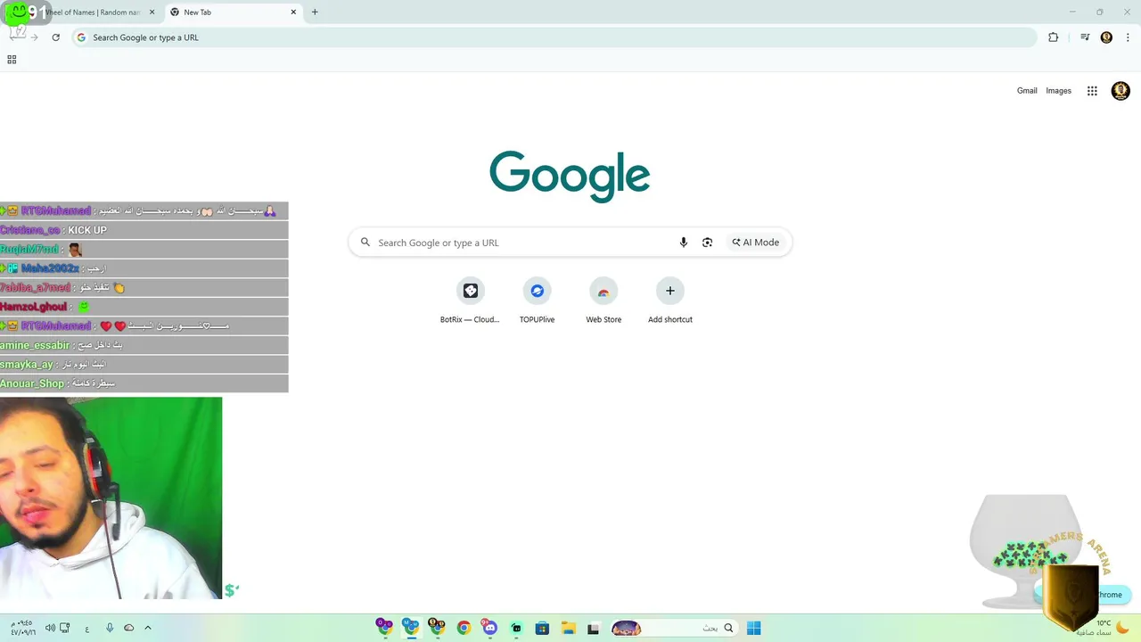1141x642 pixels.
Task: Close the Wheel of Names tab
Action: [152, 12]
